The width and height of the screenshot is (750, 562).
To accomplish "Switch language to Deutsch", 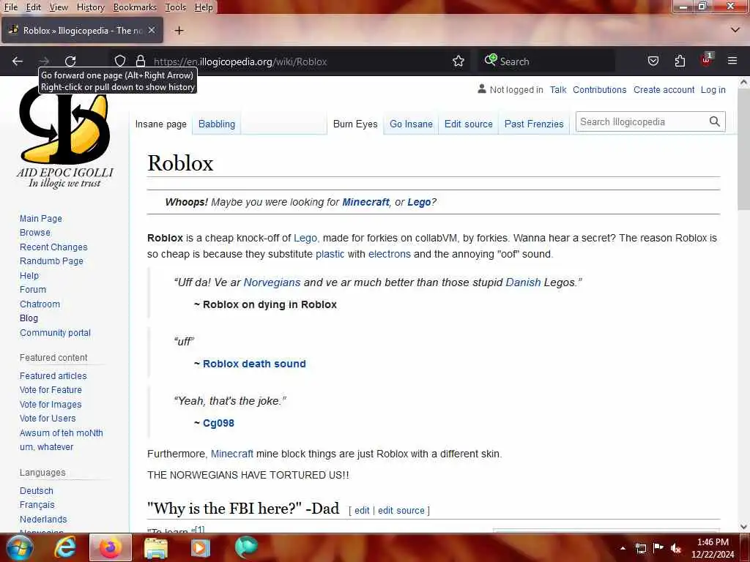I will tap(37, 491).
